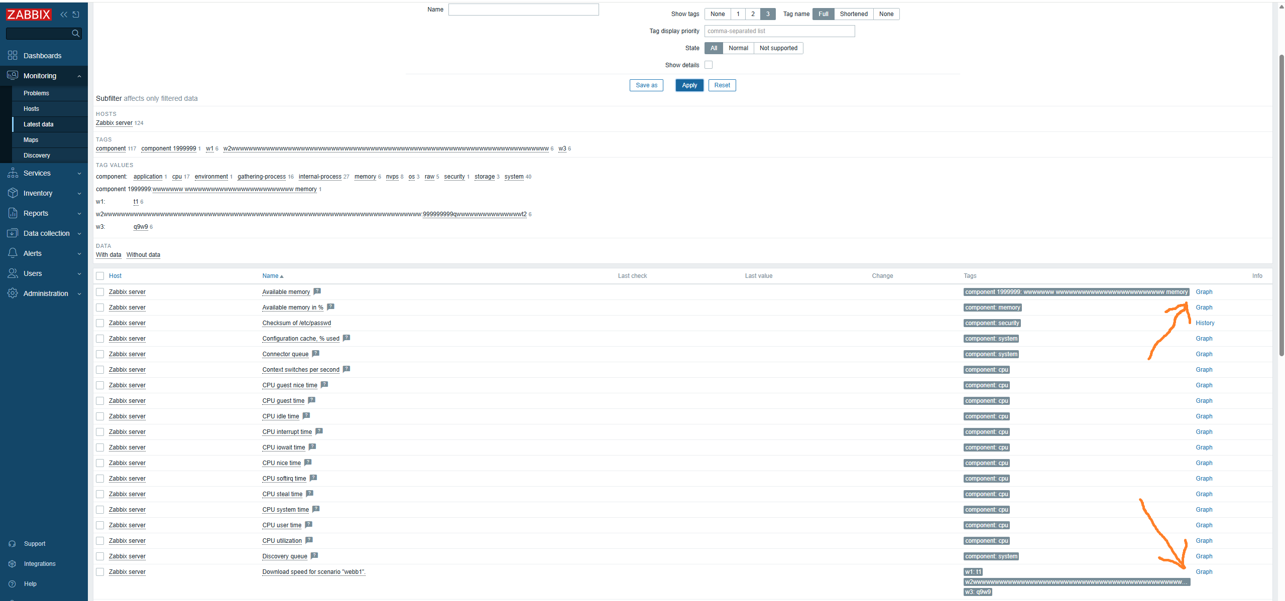Screen dimensions: 1285x601
Task: Click the sidebar hide/pin icon
Action: 76,15
